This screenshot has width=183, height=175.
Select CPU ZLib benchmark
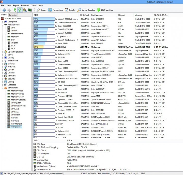click(13, 109)
